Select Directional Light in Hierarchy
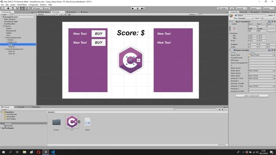This screenshot has height=155, width=276. pos(11,22)
